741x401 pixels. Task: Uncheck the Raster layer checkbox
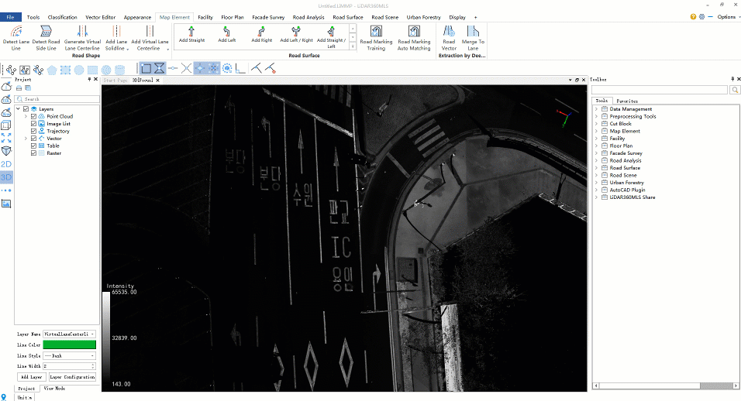(33, 153)
